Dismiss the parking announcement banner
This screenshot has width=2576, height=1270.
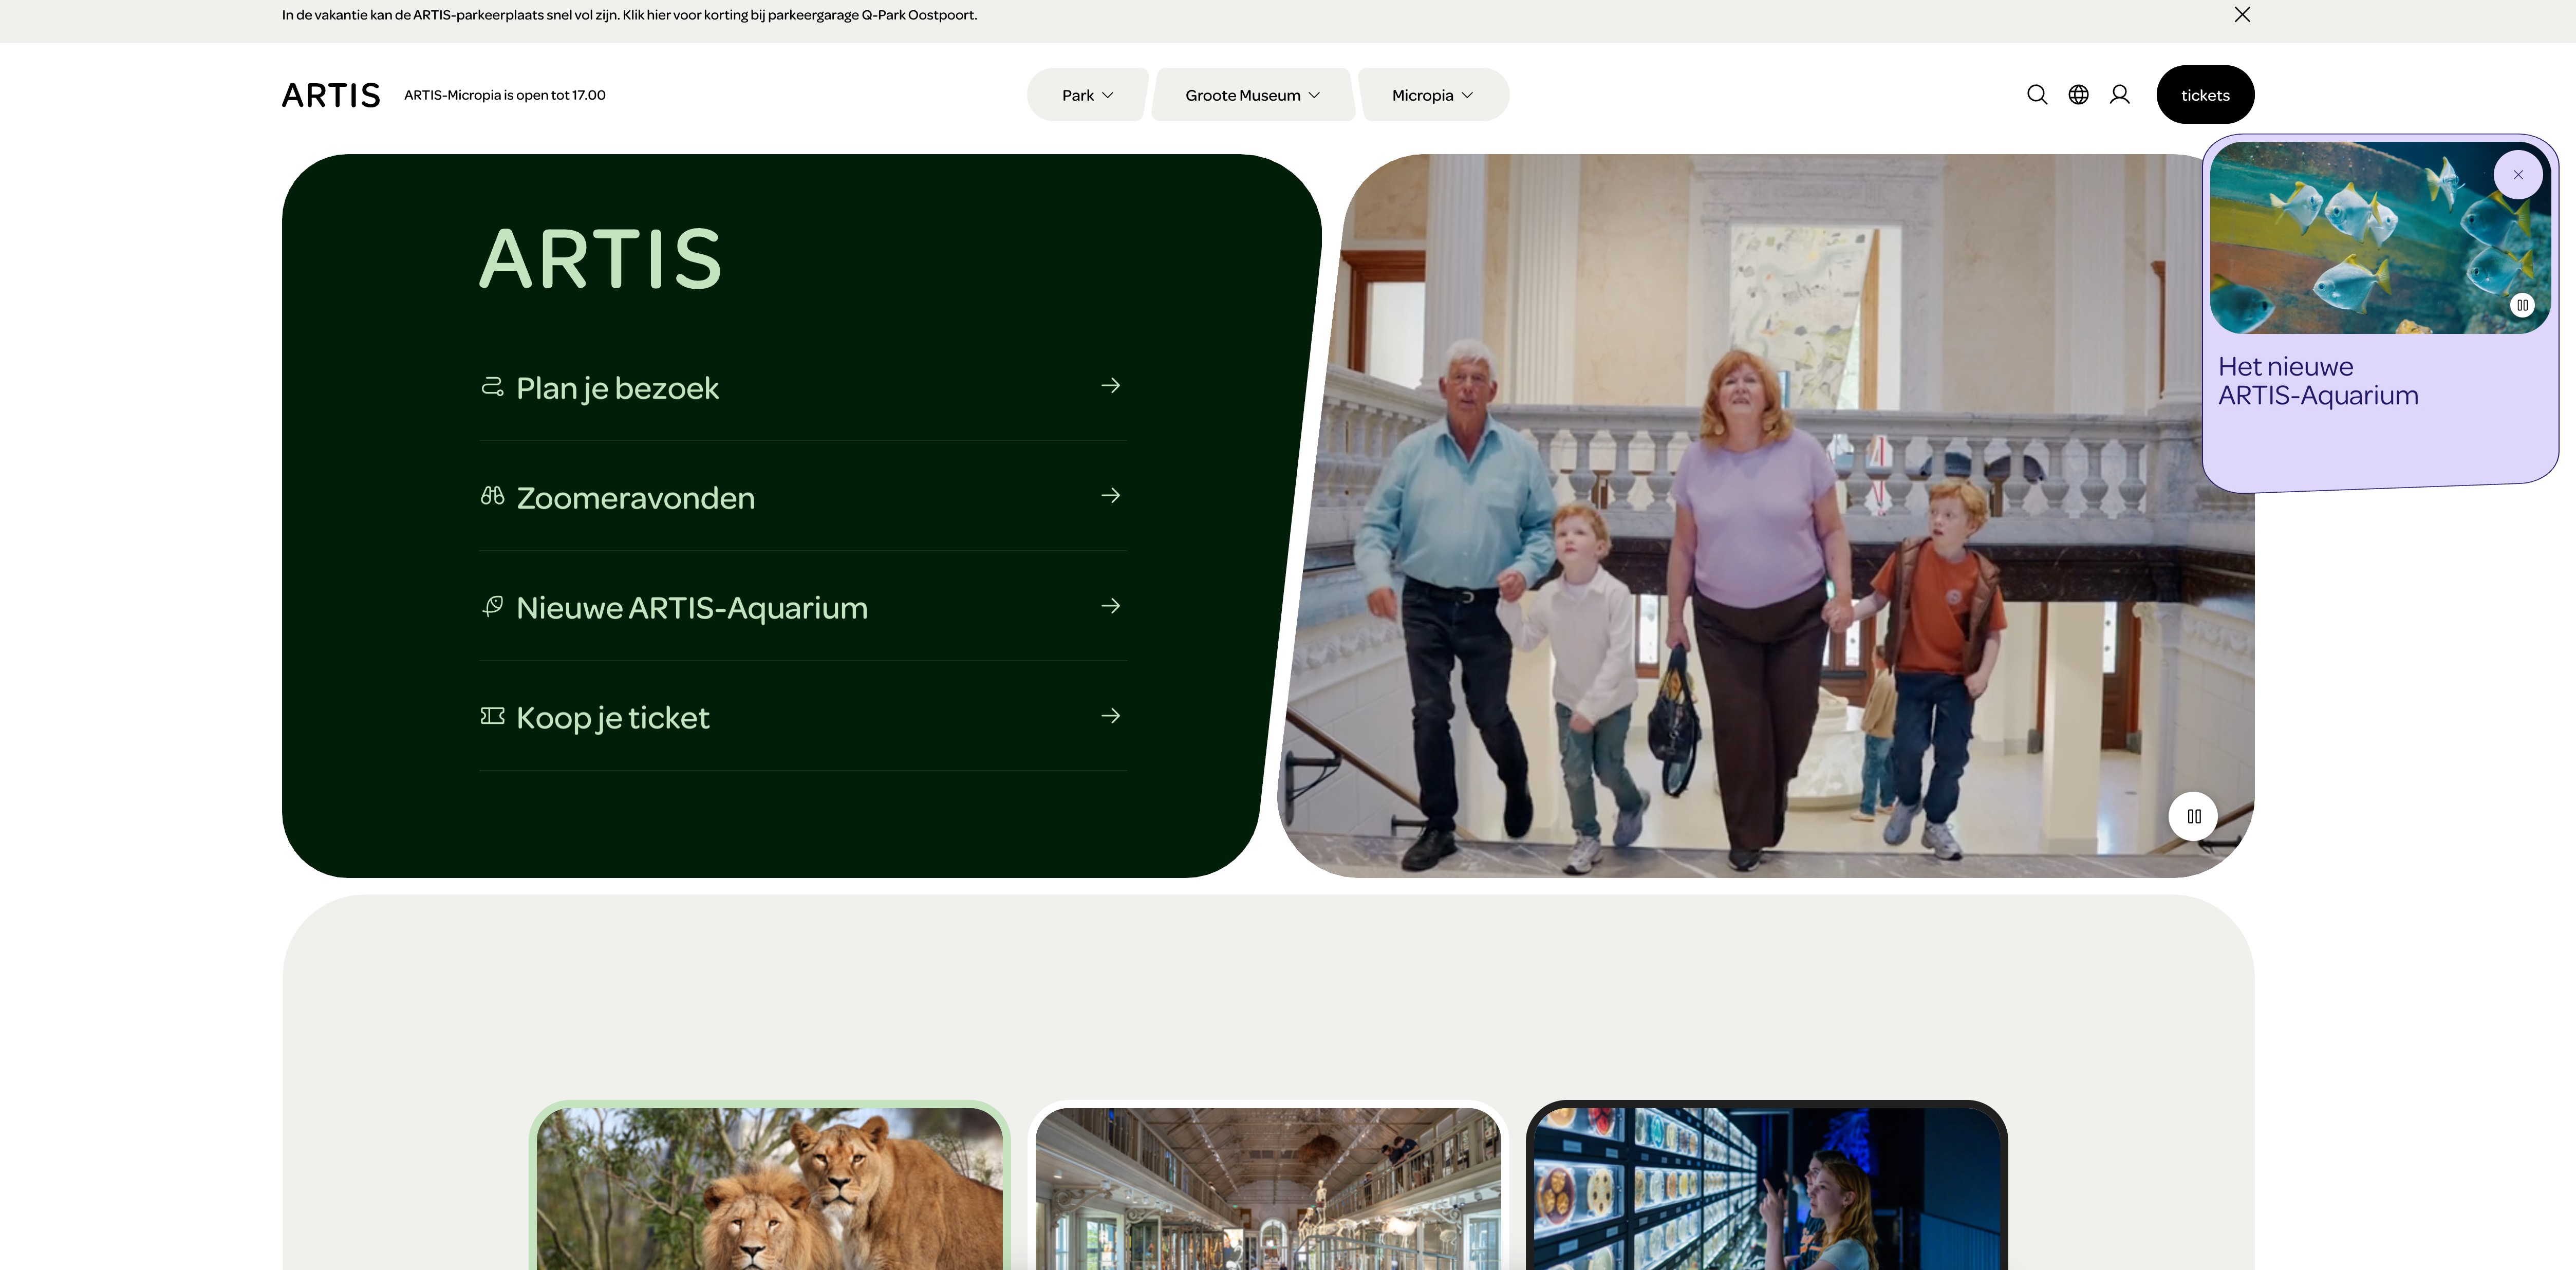pos(2242,14)
